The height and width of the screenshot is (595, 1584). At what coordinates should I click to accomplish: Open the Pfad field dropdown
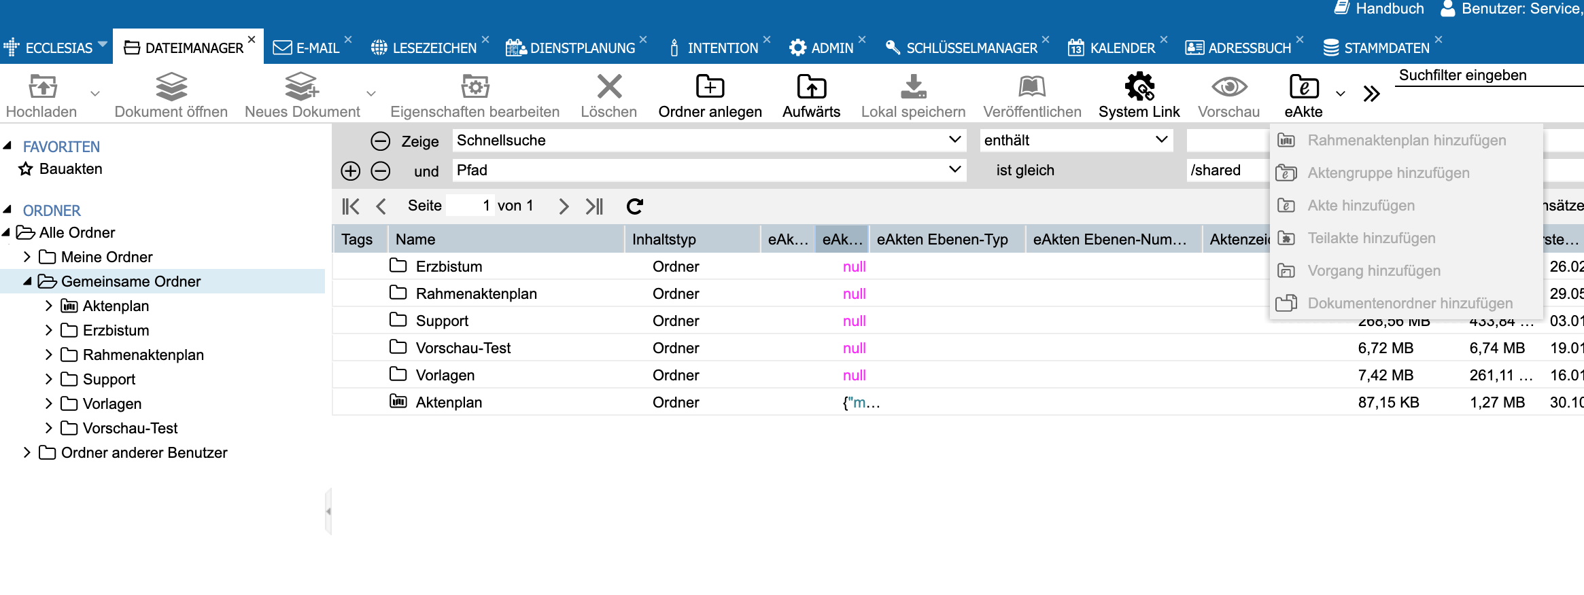(955, 168)
